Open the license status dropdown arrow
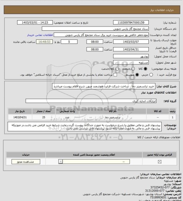This screenshot has width=183, height=201. click(x=60, y=162)
